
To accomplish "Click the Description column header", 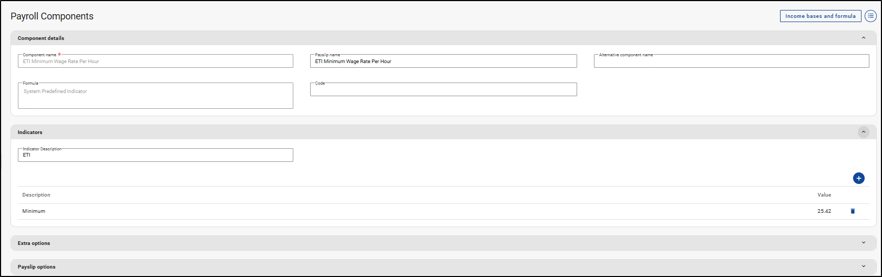I will click(x=36, y=195).
